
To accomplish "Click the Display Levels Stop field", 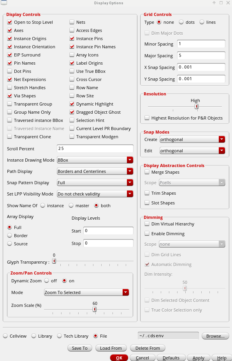I will pos(108,243).
